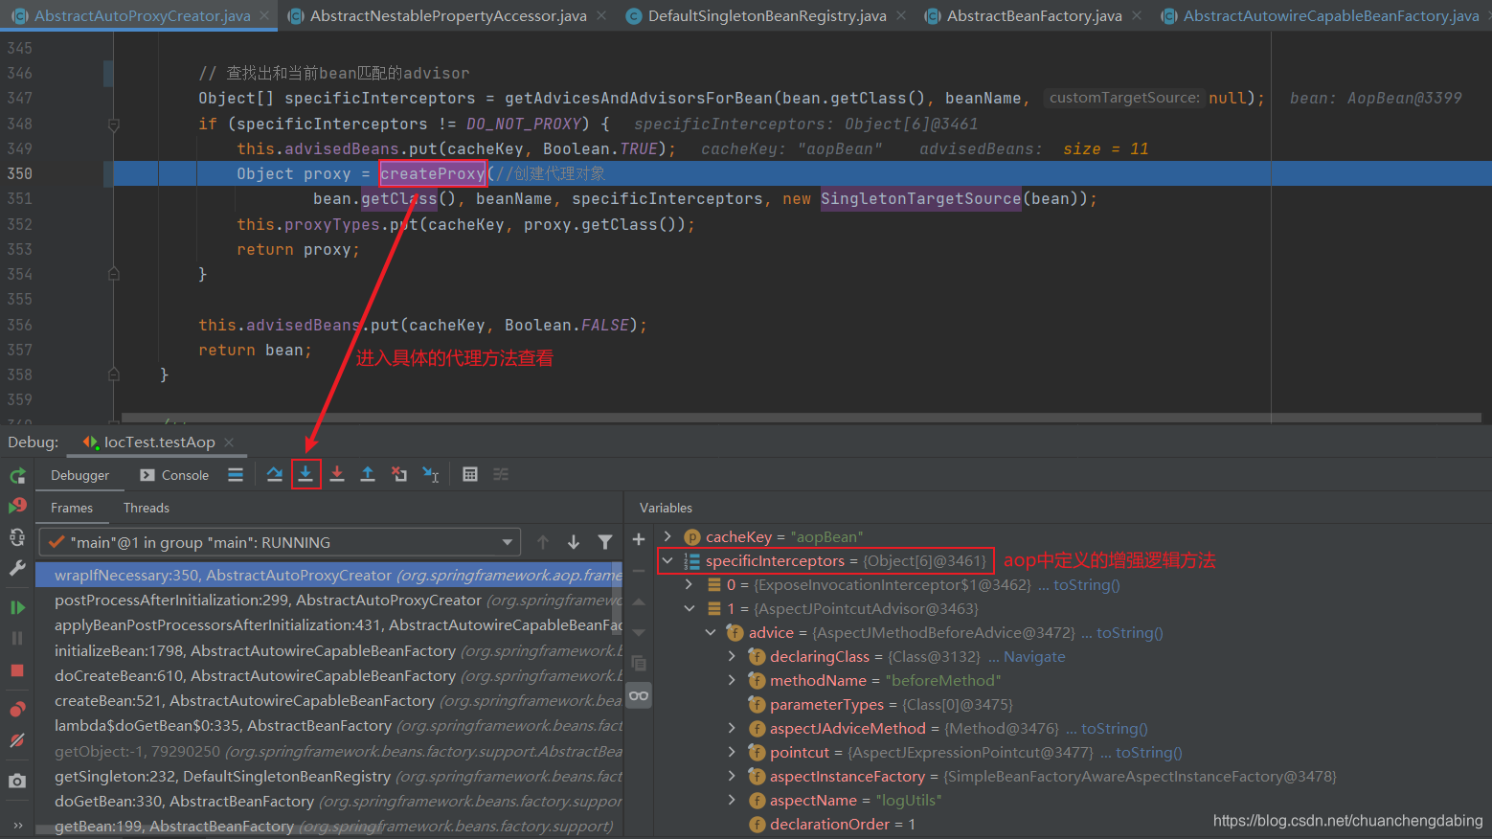Click toString() link for pointcut
The image size is (1492, 839).
1149,752
